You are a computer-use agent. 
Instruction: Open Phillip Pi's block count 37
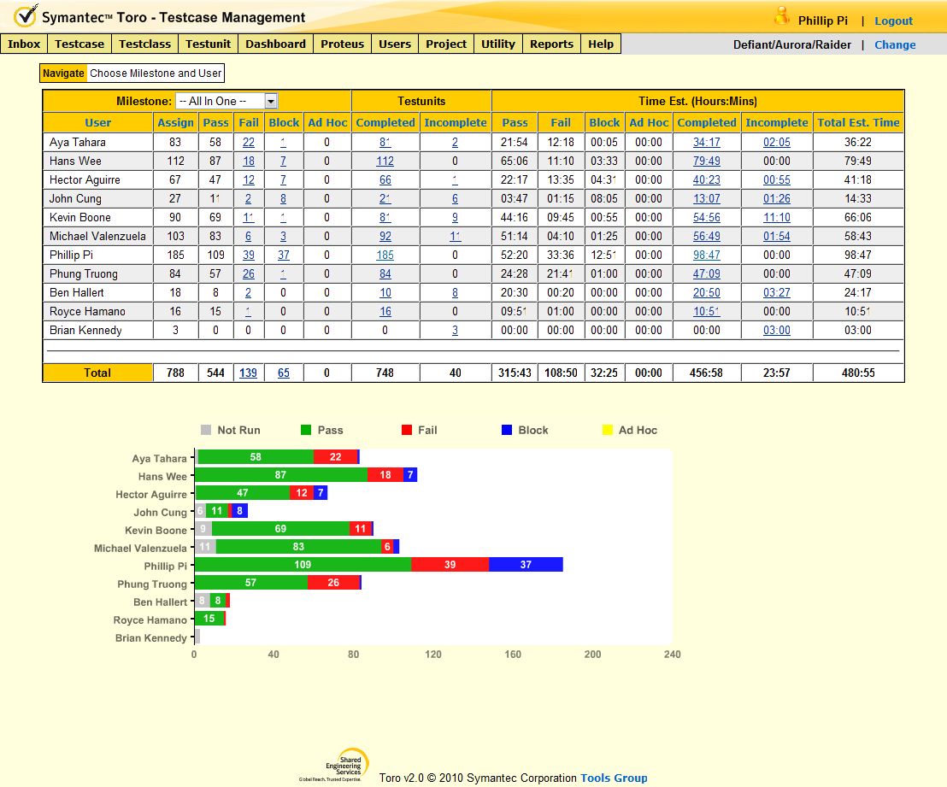tap(283, 255)
